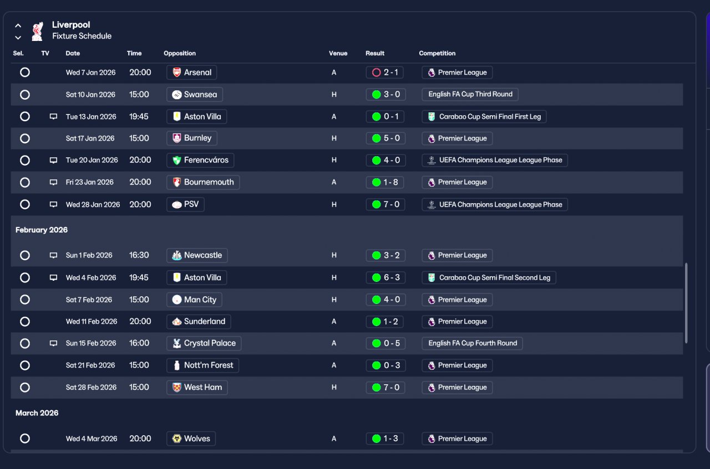Click the Newcastle crest icon

click(x=177, y=255)
